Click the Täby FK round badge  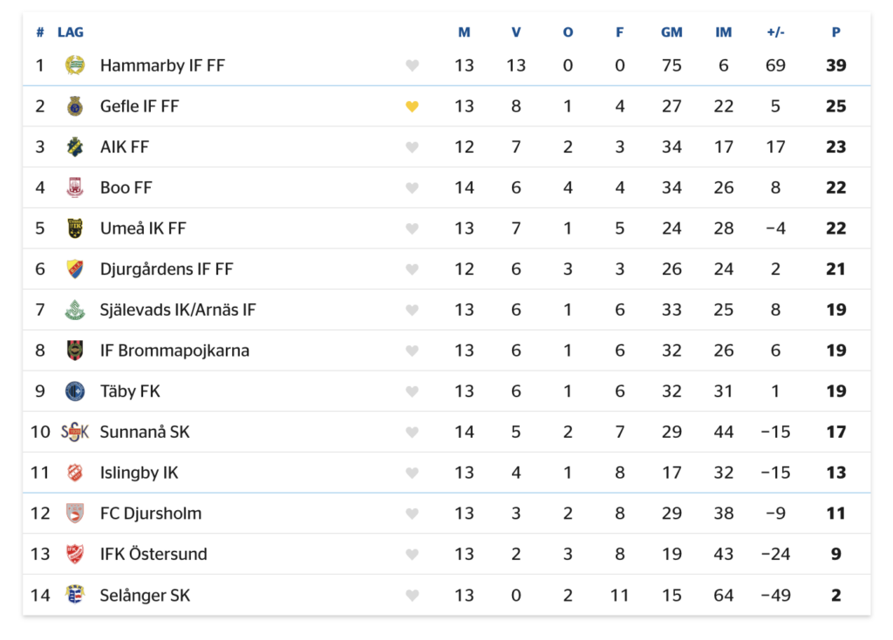75,391
